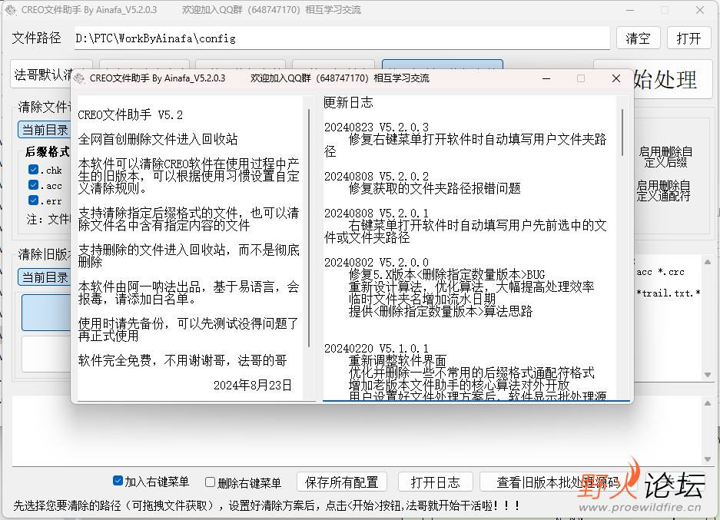Toggle the .err suffix checkbox

tap(33, 200)
